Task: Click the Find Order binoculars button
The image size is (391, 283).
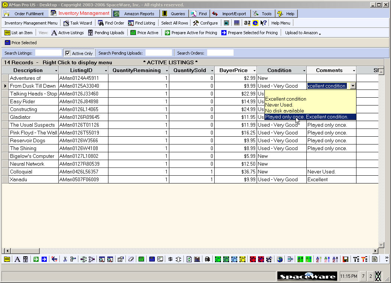Action: click(x=111, y=23)
